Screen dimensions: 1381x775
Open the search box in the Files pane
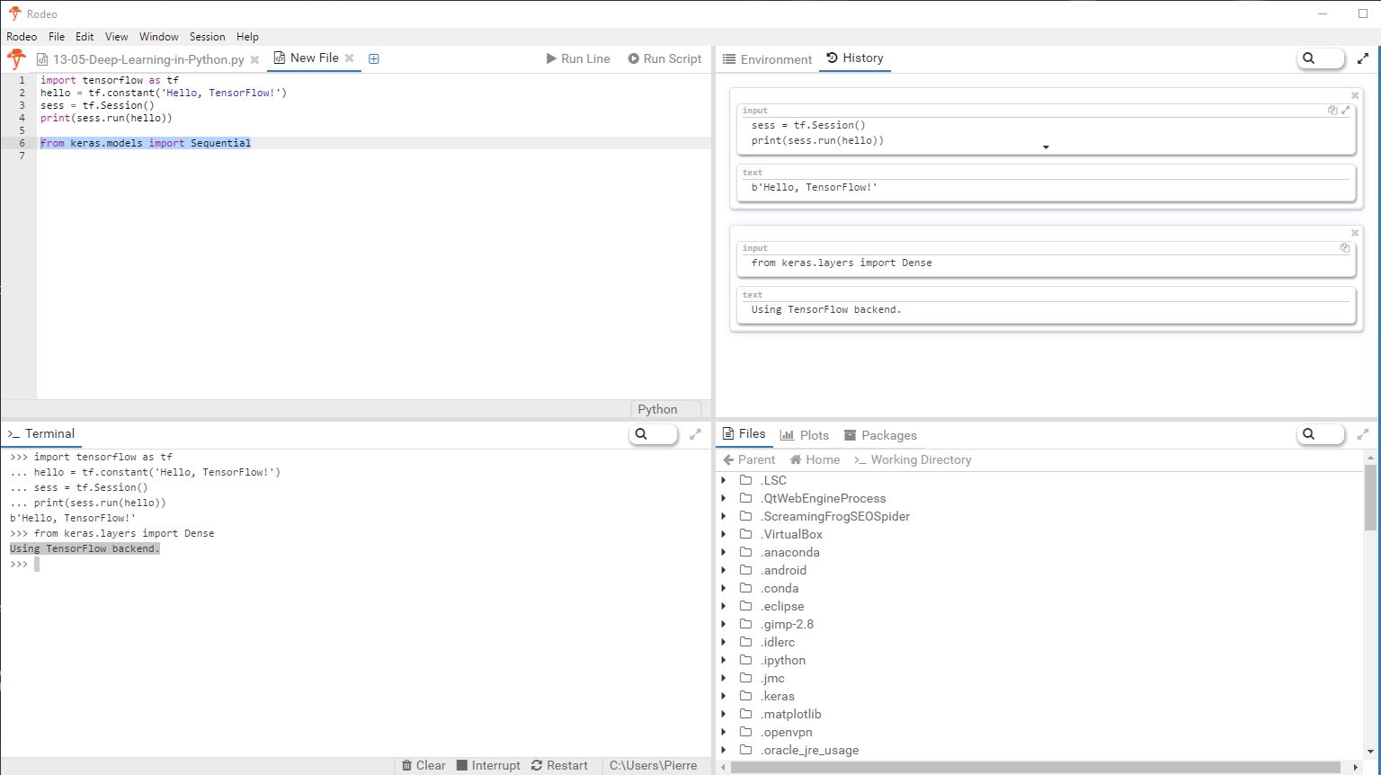coord(1320,434)
